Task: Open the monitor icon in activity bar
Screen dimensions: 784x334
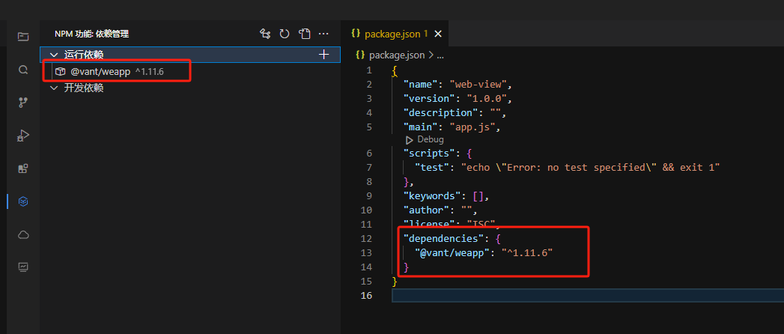Action: click(x=23, y=267)
